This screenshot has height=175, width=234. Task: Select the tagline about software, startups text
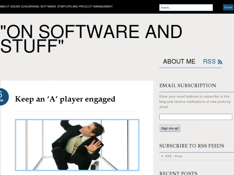[57, 6]
